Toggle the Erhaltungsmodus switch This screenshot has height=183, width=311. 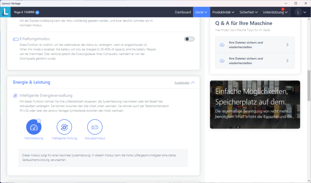189,39
